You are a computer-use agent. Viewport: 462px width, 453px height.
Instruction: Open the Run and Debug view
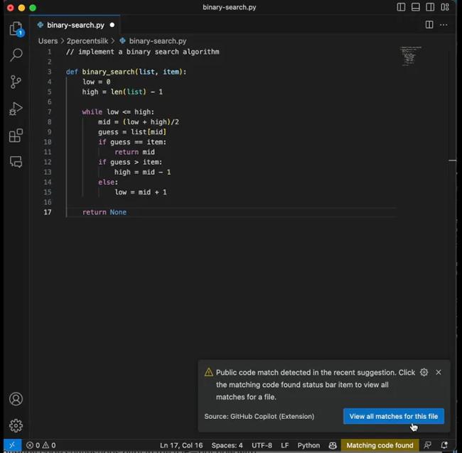[16, 109]
